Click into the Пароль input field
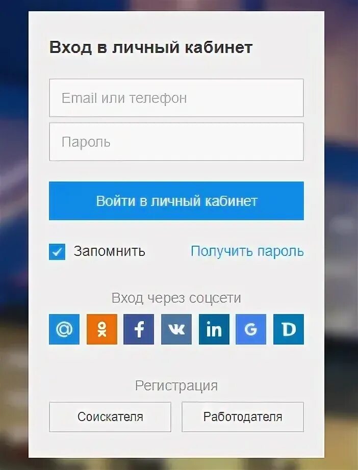Viewport: 358px width, 470px height. [176, 142]
